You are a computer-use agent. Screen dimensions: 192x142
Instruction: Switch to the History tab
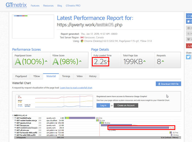click(93, 76)
